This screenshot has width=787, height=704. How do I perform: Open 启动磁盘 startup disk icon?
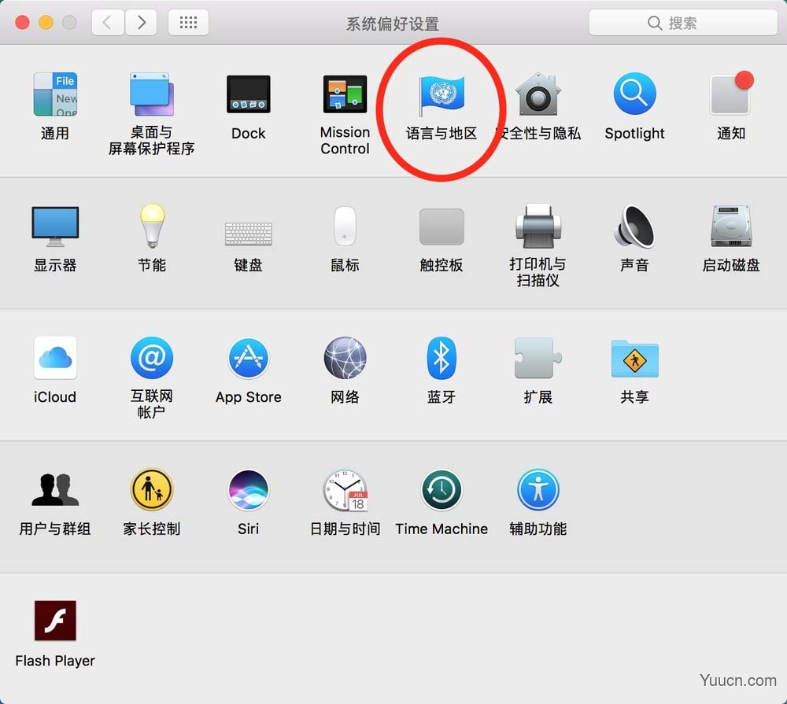pos(731,226)
